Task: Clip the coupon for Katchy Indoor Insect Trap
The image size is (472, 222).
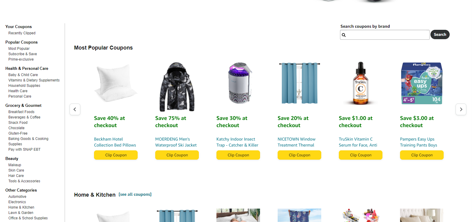Action: (x=238, y=155)
